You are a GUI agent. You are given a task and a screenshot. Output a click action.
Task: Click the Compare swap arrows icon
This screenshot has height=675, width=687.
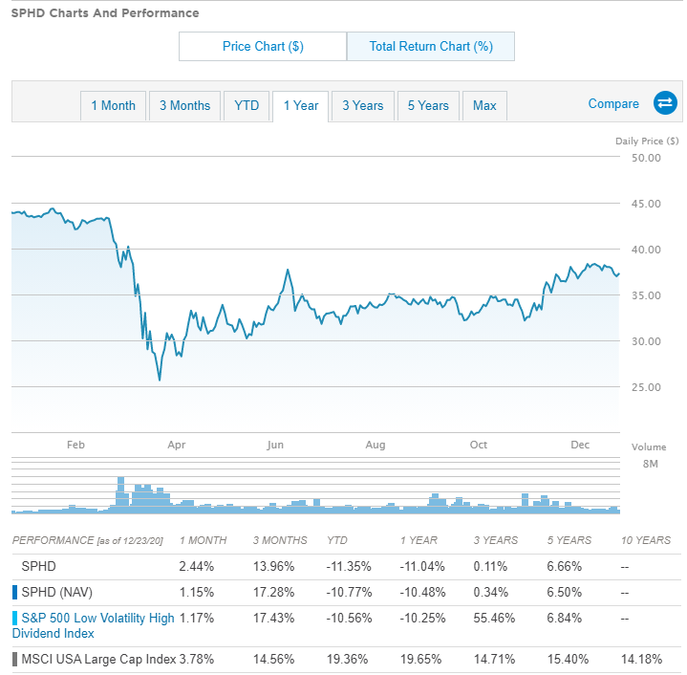(665, 103)
